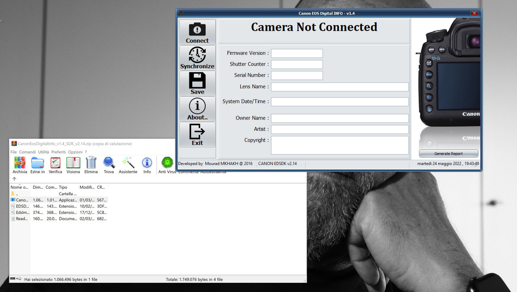Click the Save floppy disk button
Screen dimensions: 517x292
[x=197, y=83]
